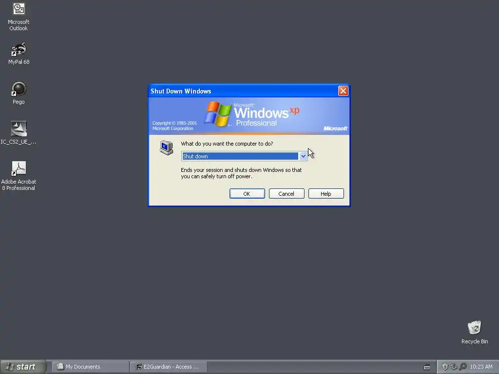The height and width of the screenshot is (374, 499).
Task: Click the magnifier tray icon
Action: pos(463,367)
